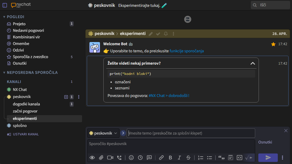Open topic actions three-dot menu
Screen dimensions: 292x164
point(173,34)
